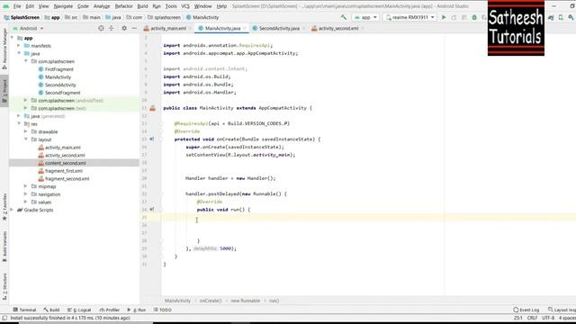Open the Build menu

(142, 6)
